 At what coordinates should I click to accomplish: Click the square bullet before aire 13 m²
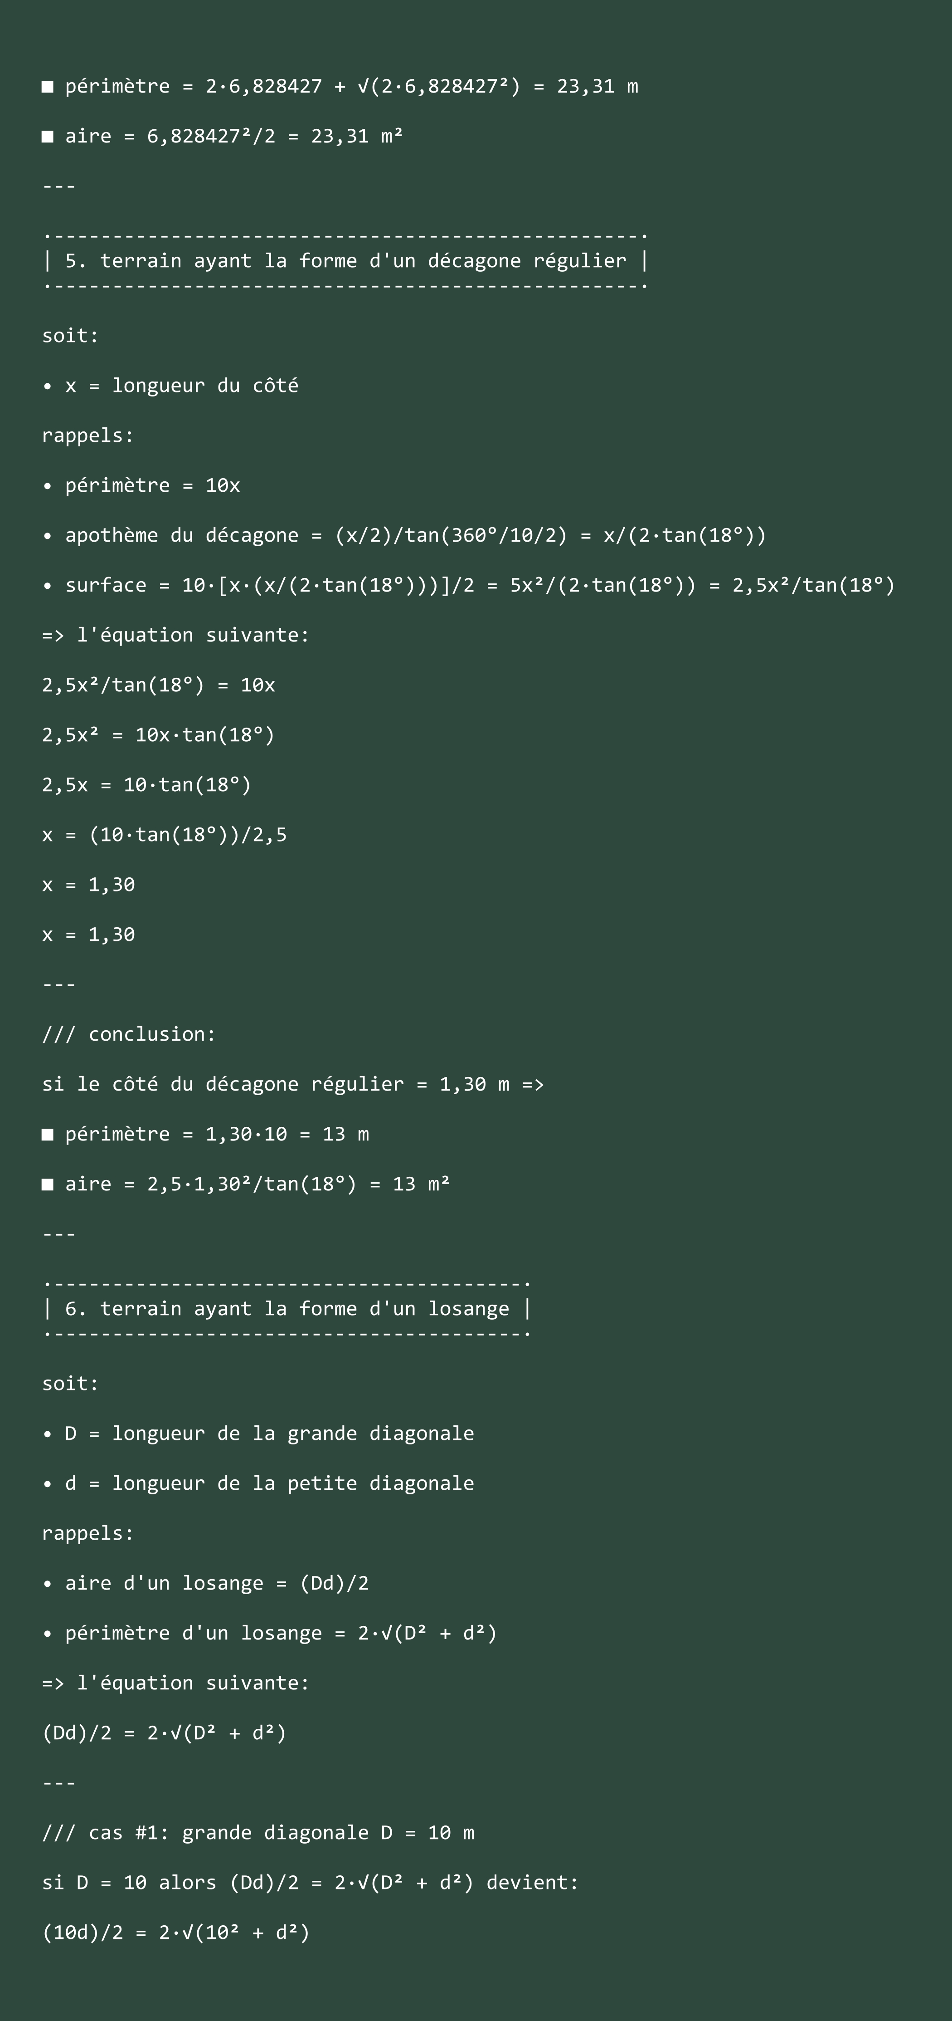[x=48, y=1184]
